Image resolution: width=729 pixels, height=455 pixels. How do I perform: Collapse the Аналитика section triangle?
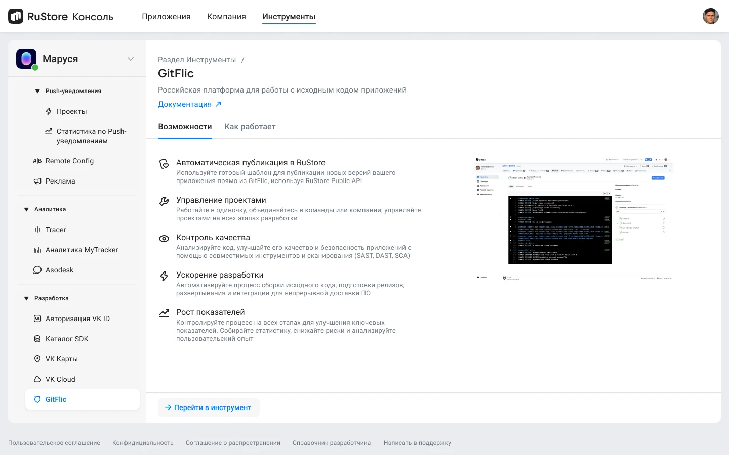pyautogui.click(x=26, y=209)
